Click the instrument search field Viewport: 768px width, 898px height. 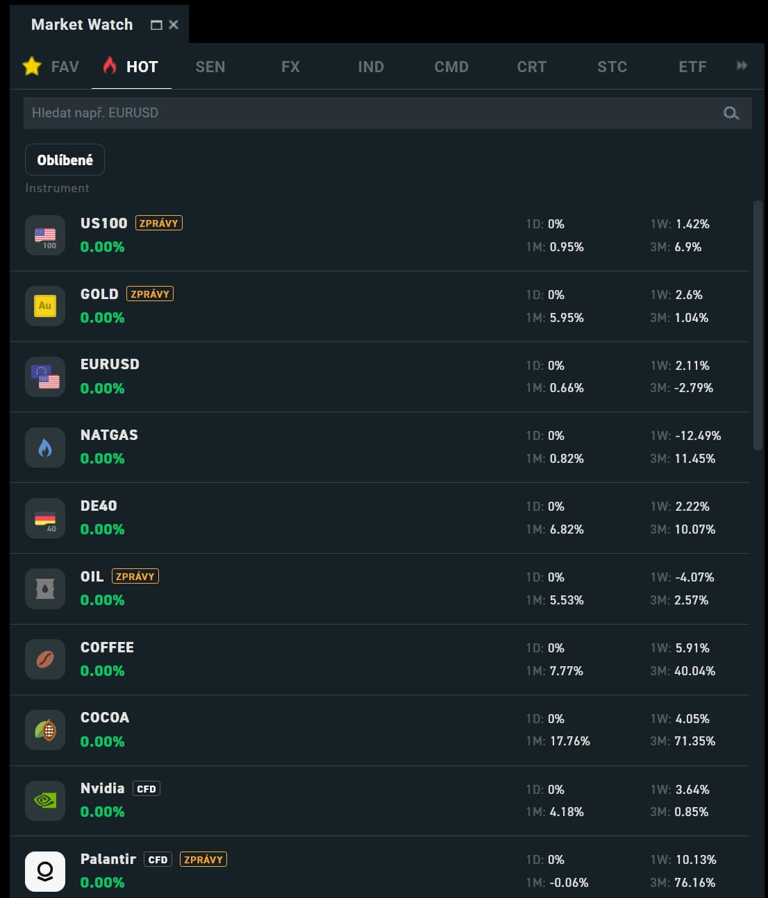click(x=368, y=113)
